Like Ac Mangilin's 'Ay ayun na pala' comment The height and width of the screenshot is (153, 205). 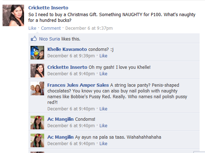103,144
